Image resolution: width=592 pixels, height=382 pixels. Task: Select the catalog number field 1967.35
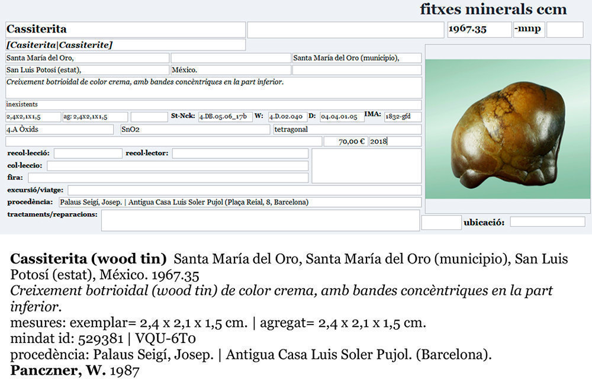[x=480, y=30]
